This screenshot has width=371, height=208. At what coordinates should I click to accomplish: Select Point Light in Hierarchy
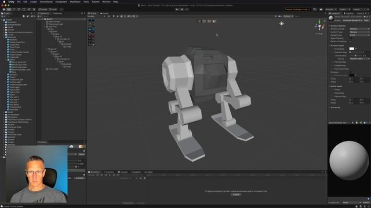click(x=53, y=69)
